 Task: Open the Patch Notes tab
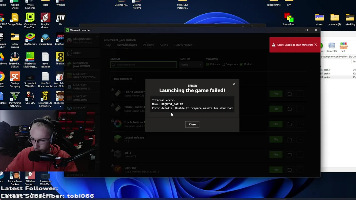183,45
